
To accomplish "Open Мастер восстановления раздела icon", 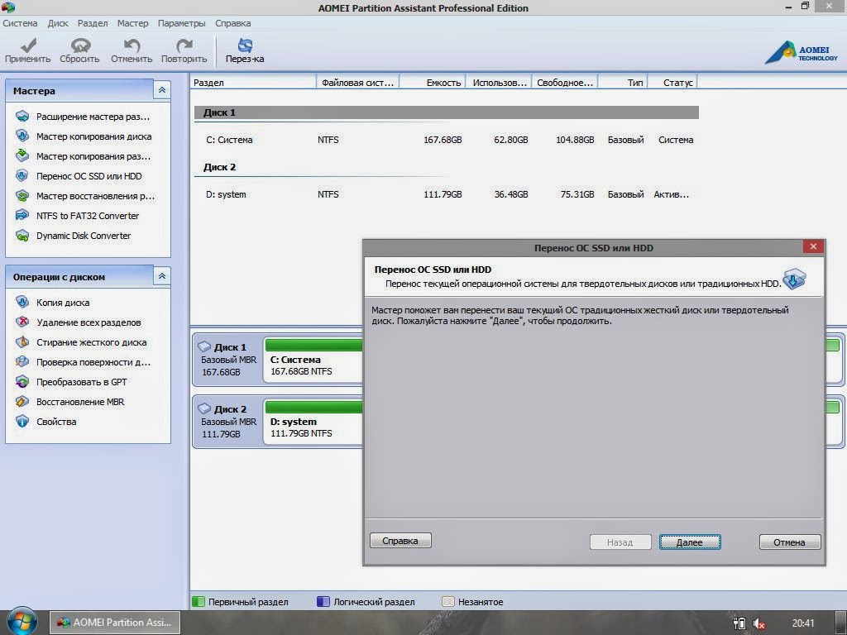I will coord(22,195).
